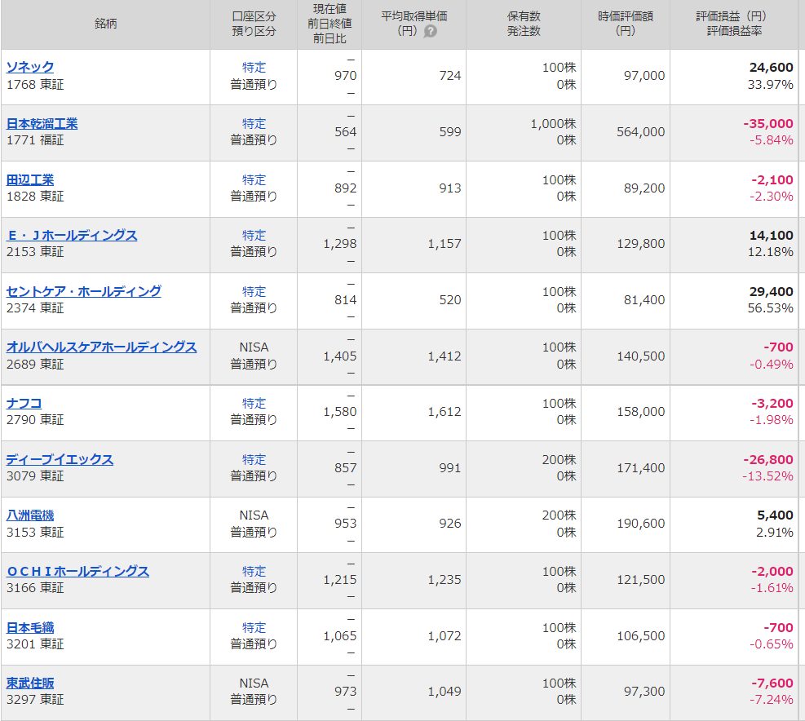The width and height of the screenshot is (805, 721).
Task: Select the -26,800 loss for ディーブイエックス
Action: tap(768, 460)
